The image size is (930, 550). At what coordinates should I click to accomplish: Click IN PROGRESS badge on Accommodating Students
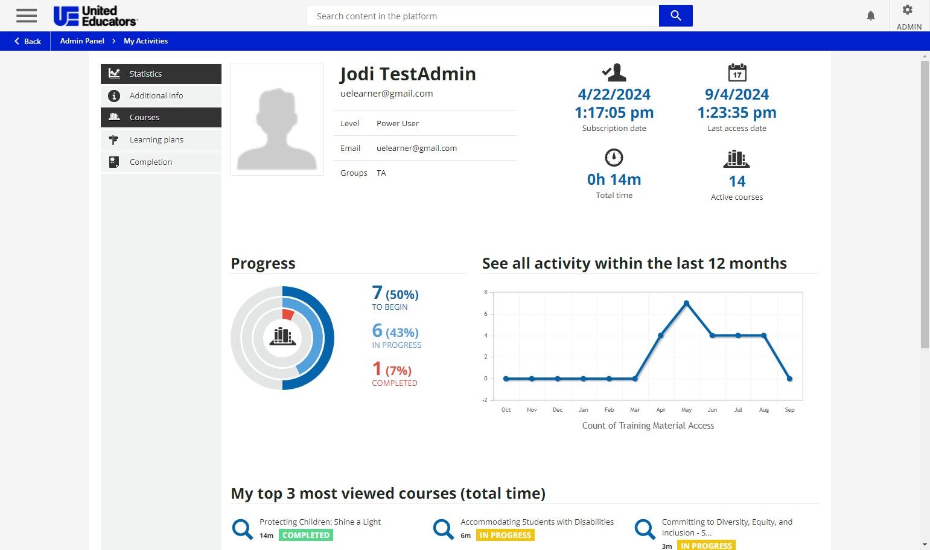[x=505, y=535]
